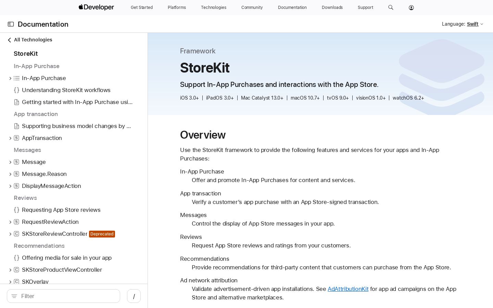Open the Documentation nav menu
493x308 pixels.
292,8
